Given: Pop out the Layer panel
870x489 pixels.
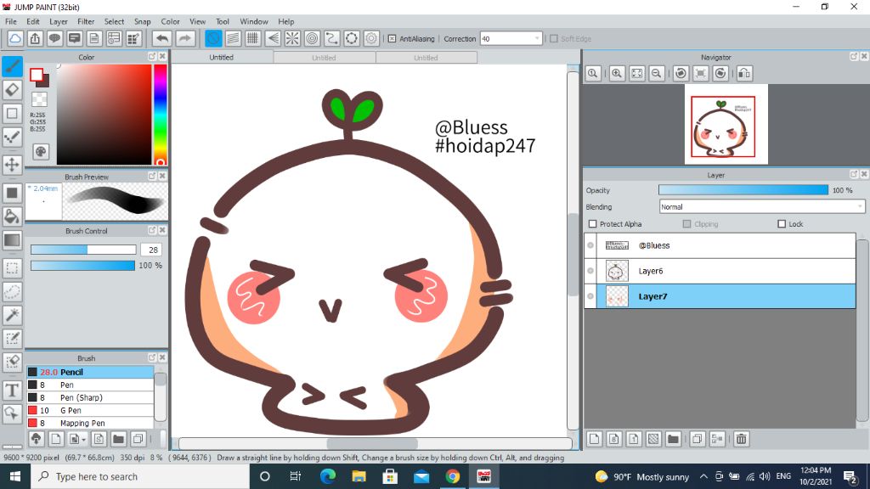Looking at the screenshot, I should (x=854, y=174).
